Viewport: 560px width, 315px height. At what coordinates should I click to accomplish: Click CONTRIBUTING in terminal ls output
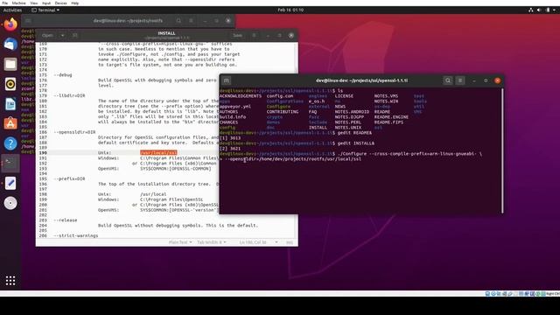(x=283, y=112)
